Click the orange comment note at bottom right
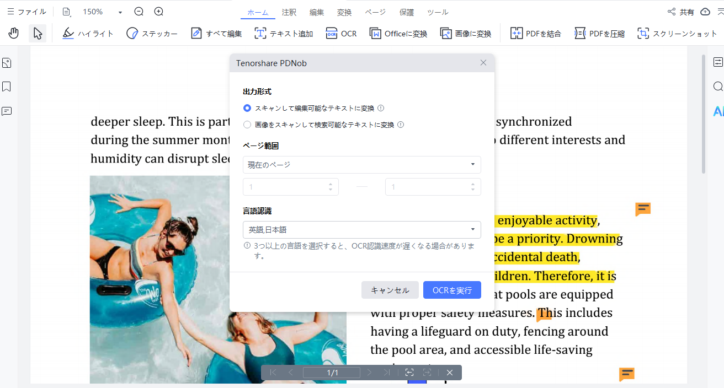The height and width of the screenshot is (388, 724). [x=626, y=374]
